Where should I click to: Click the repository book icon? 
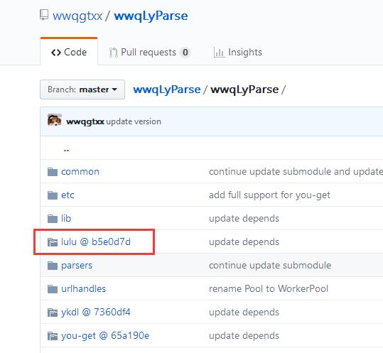44,15
